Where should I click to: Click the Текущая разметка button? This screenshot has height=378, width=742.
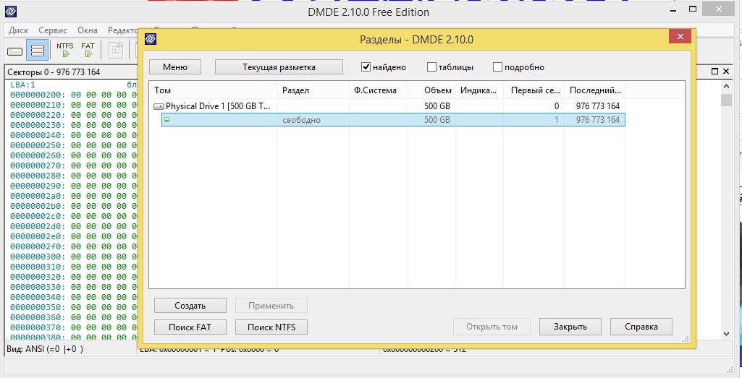click(x=279, y=67)
